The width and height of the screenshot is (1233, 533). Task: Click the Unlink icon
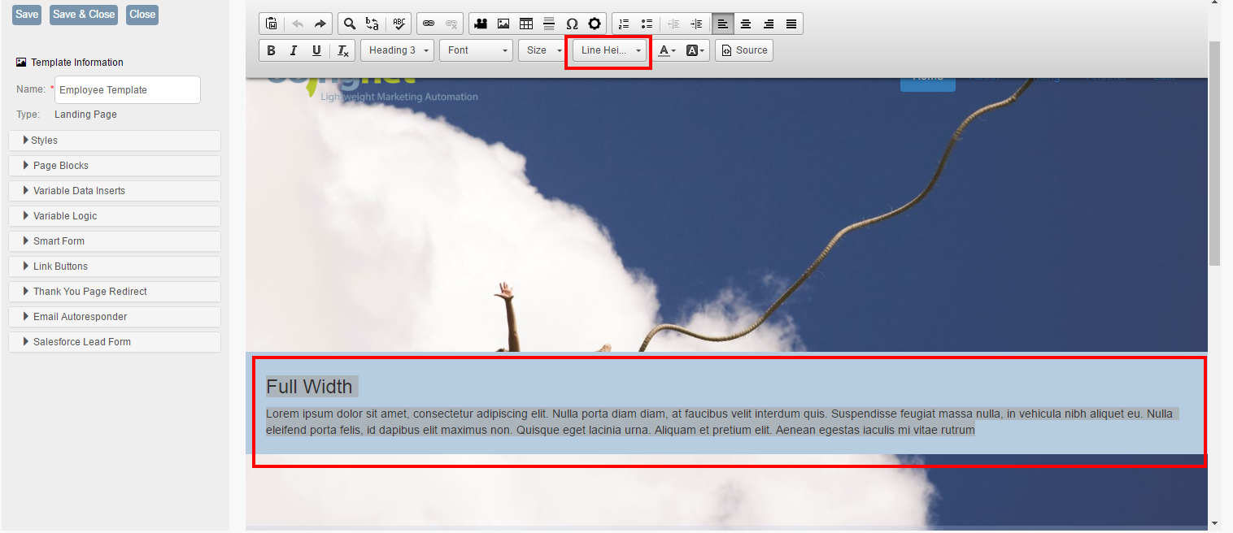coord(451,24)
